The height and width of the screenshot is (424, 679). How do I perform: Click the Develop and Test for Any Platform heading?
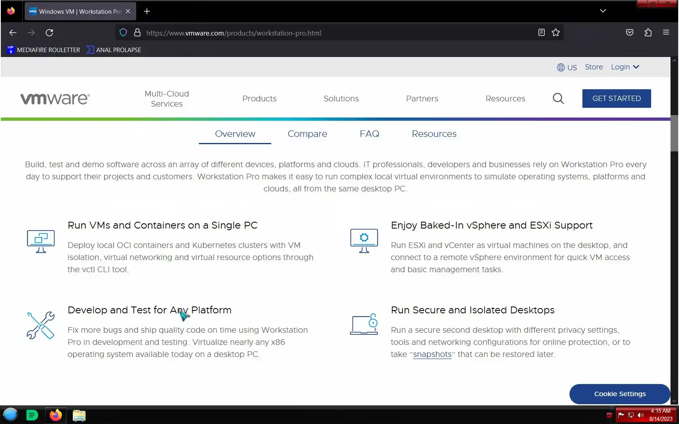tap(150, 310)
